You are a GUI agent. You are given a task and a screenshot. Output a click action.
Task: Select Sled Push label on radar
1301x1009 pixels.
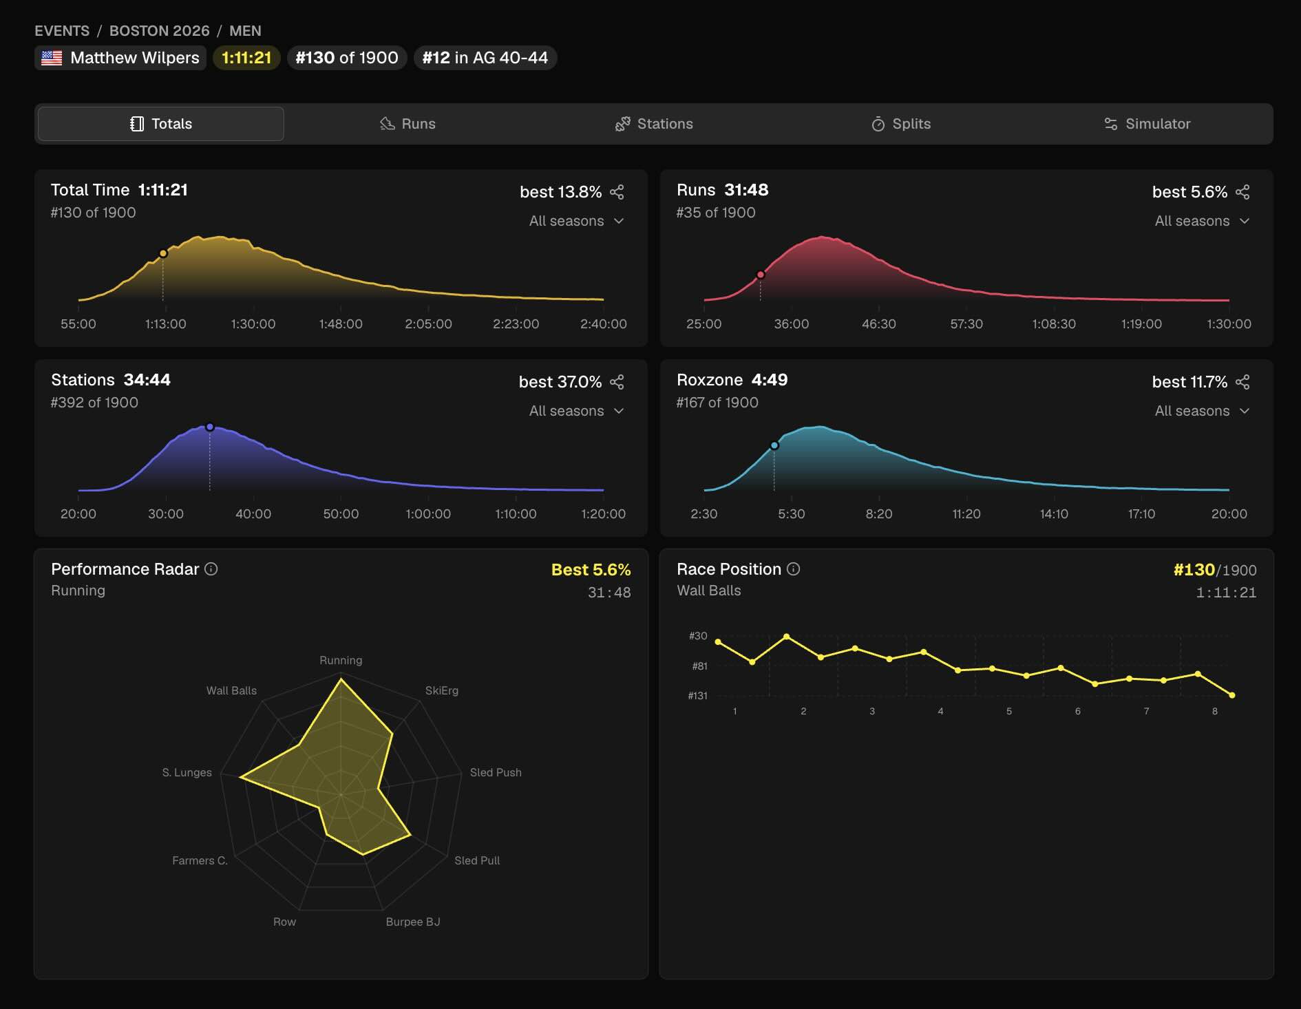[496, 772]
